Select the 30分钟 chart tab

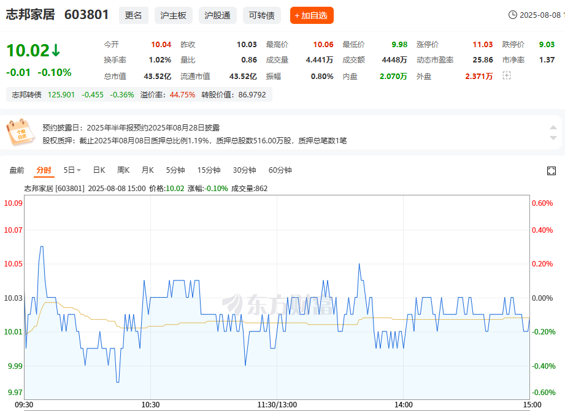click(x=244, y=170)
